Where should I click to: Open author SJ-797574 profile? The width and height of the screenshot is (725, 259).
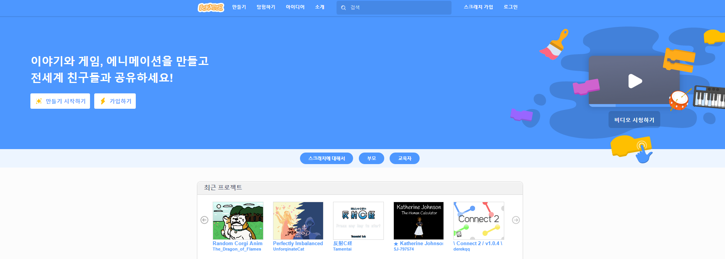pyautogui.click(x=404, y=249)
